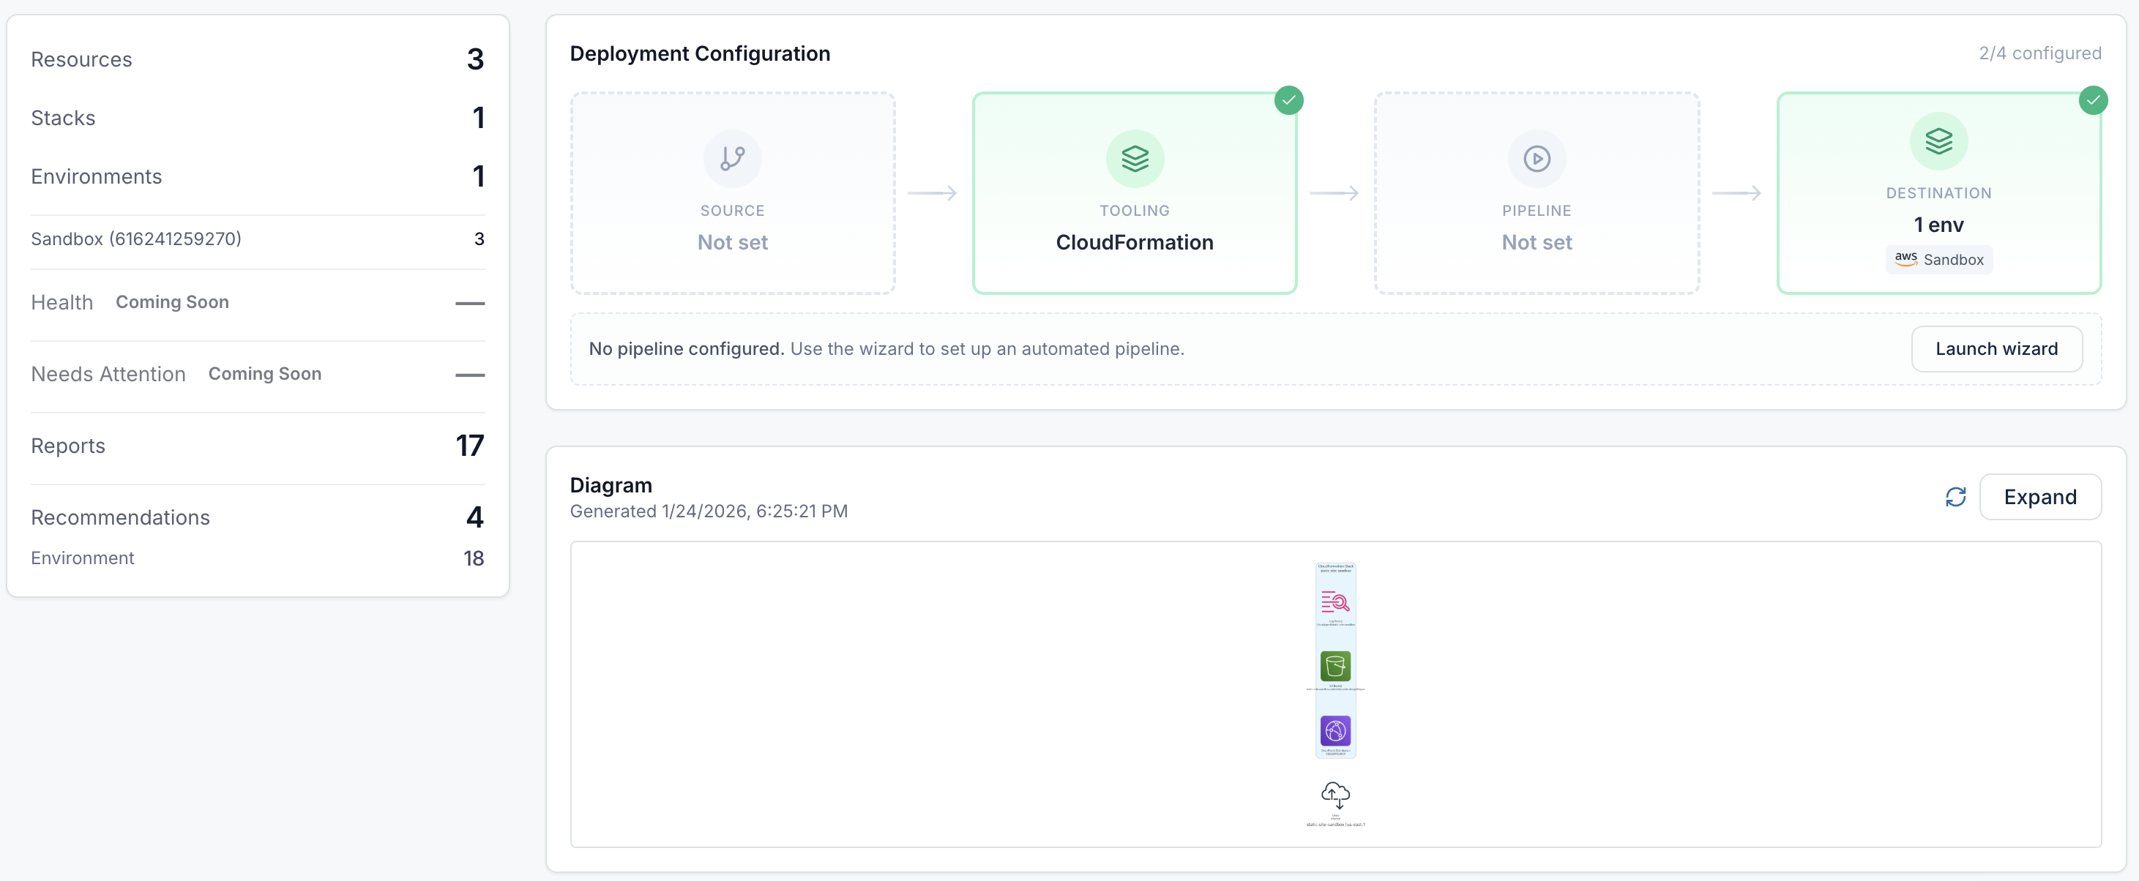Click the Users cloud upload icon in the diagram
The image size is (2139, 881).
point(1335,795)
